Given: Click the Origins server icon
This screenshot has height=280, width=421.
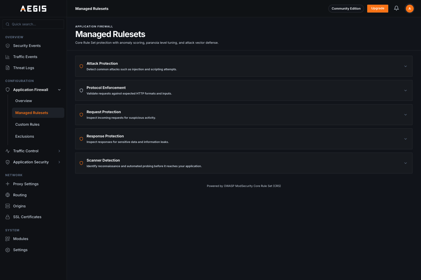Looking at the screenshot, I should (x=8, y=206).
